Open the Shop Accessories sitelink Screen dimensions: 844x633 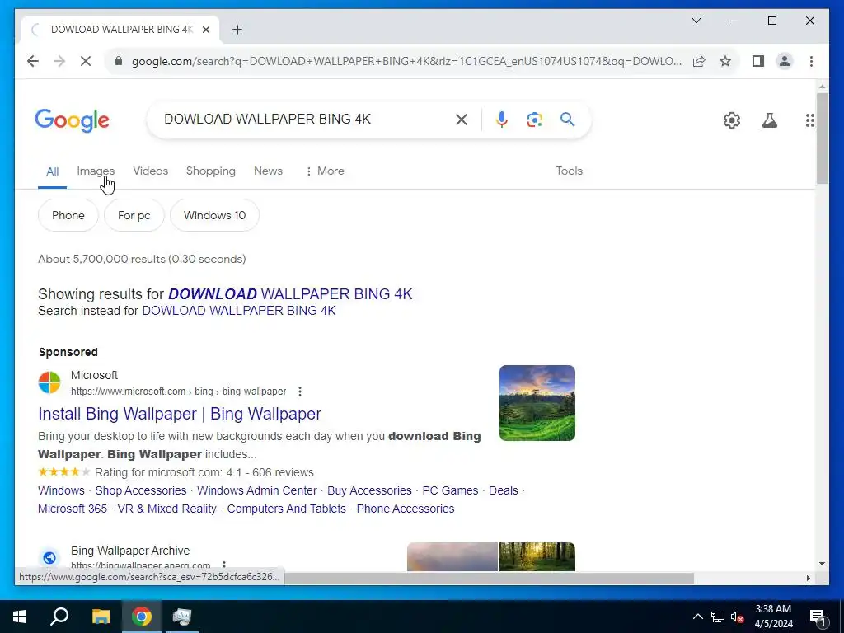click(x=141, y=490)
